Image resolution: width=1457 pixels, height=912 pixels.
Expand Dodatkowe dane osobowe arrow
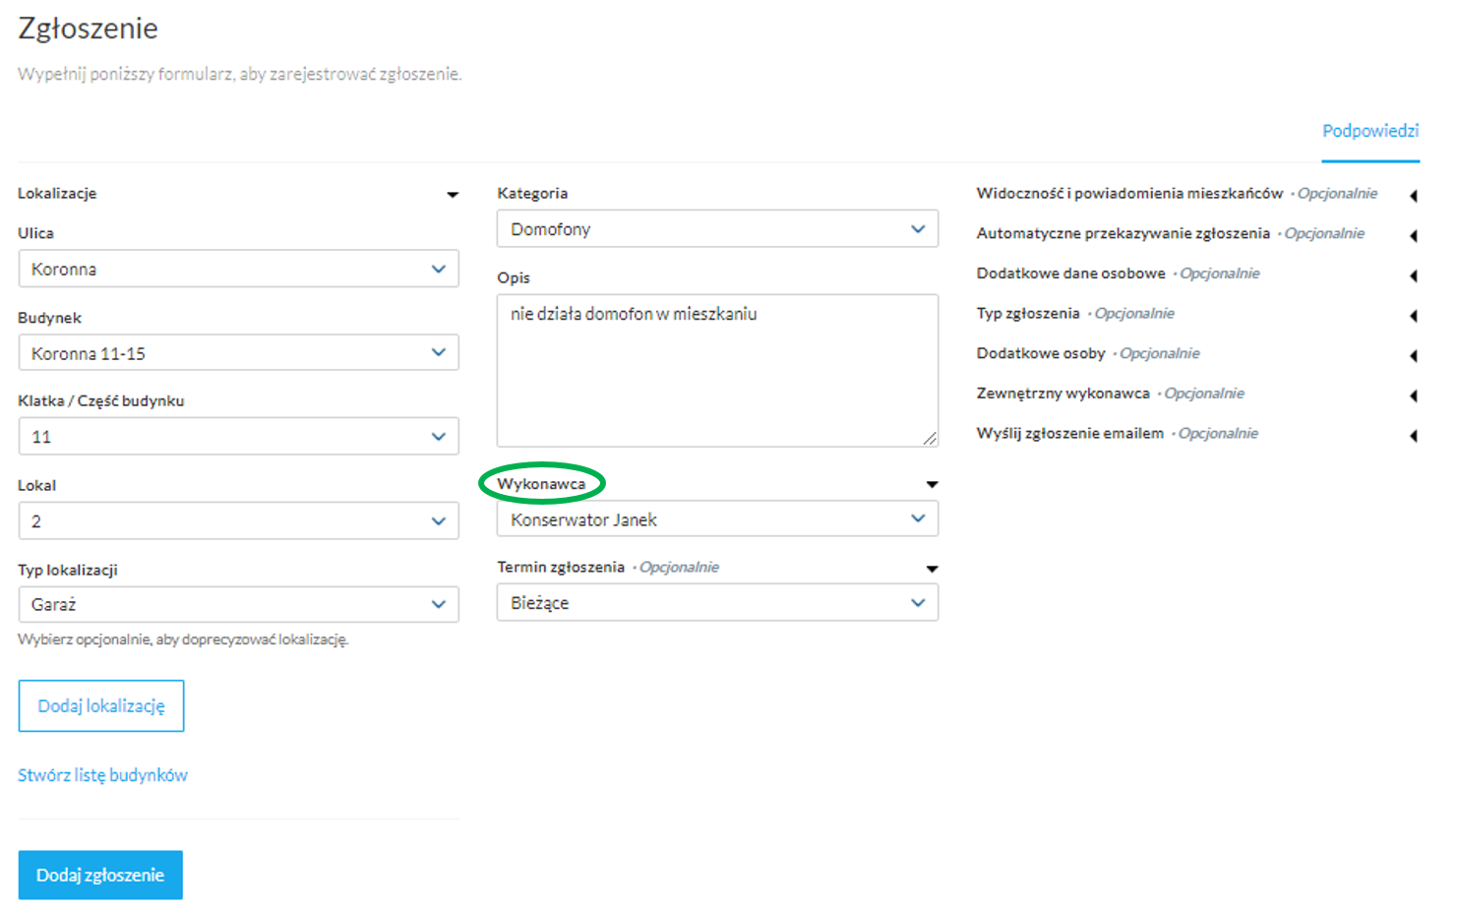1414,275
